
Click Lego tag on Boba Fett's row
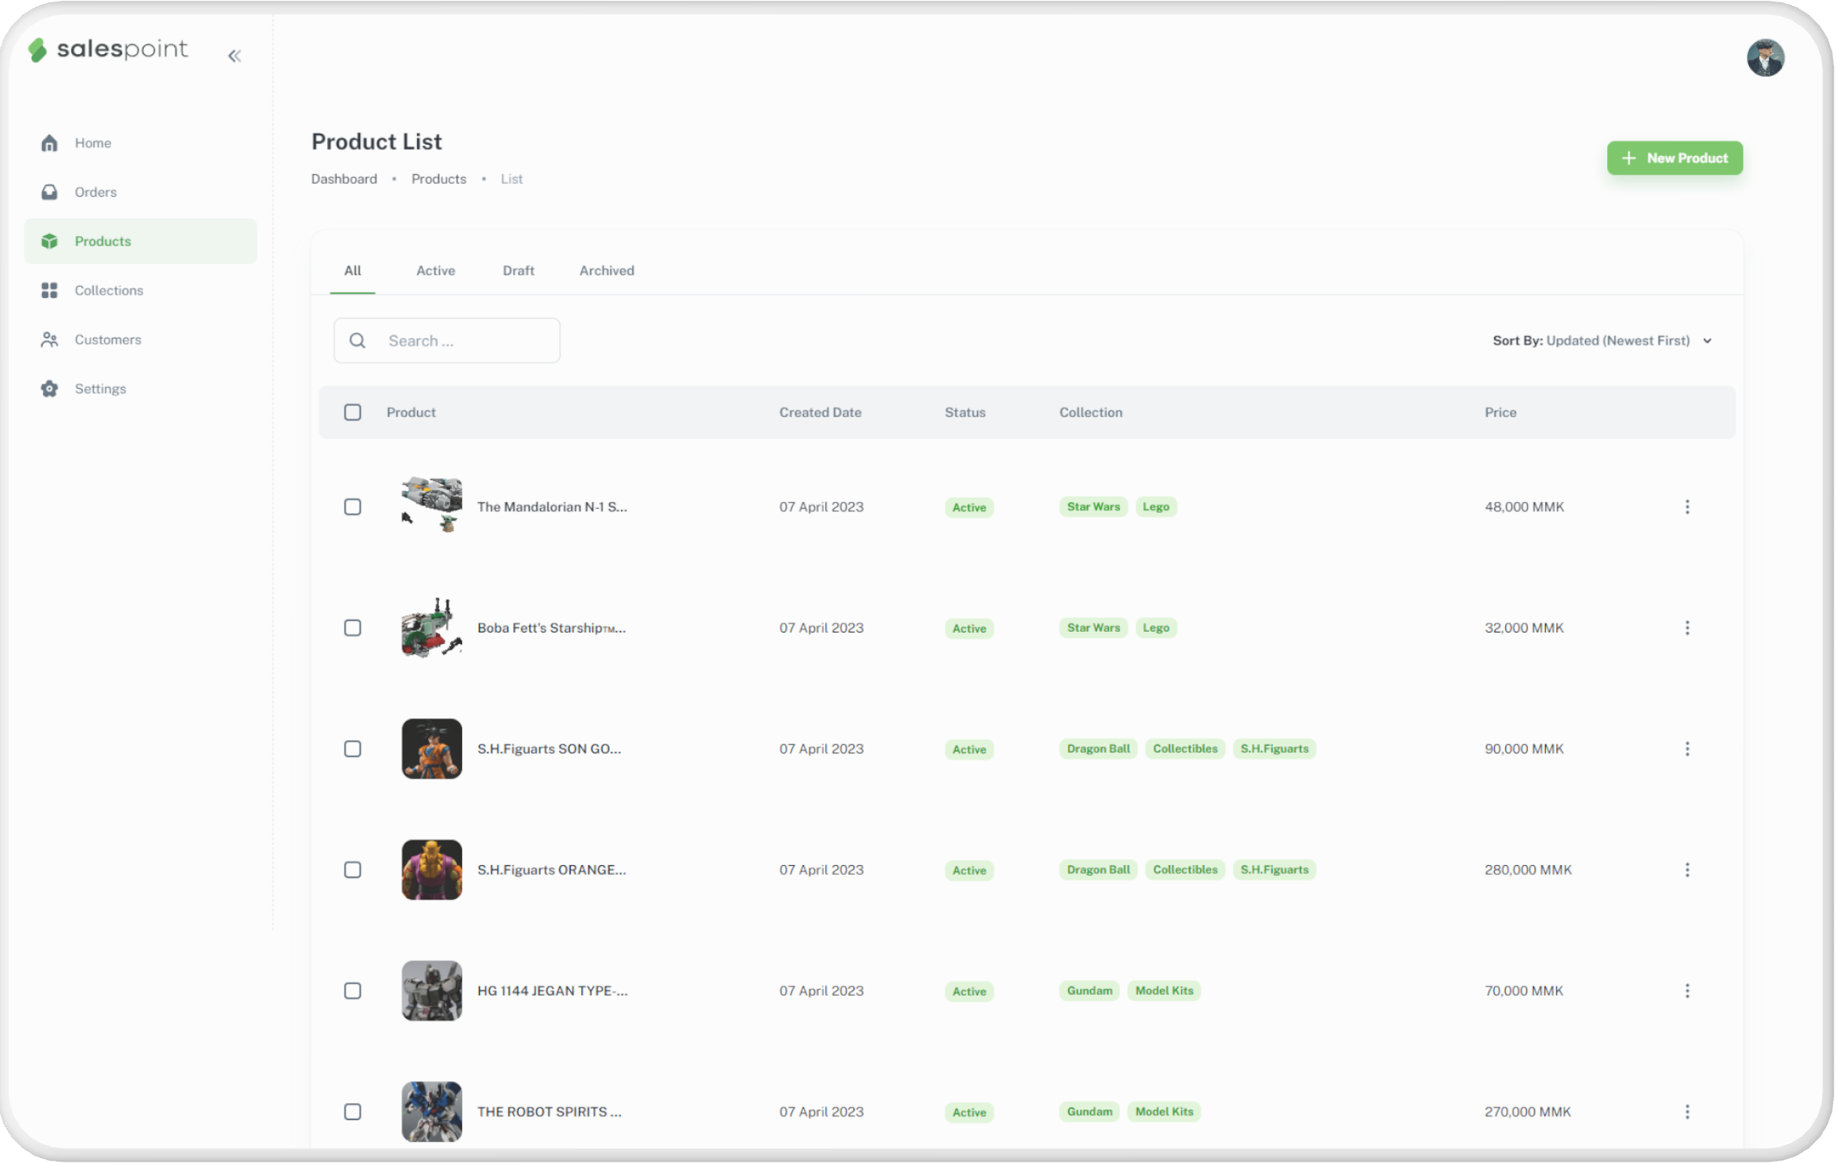coord(1156,627)
